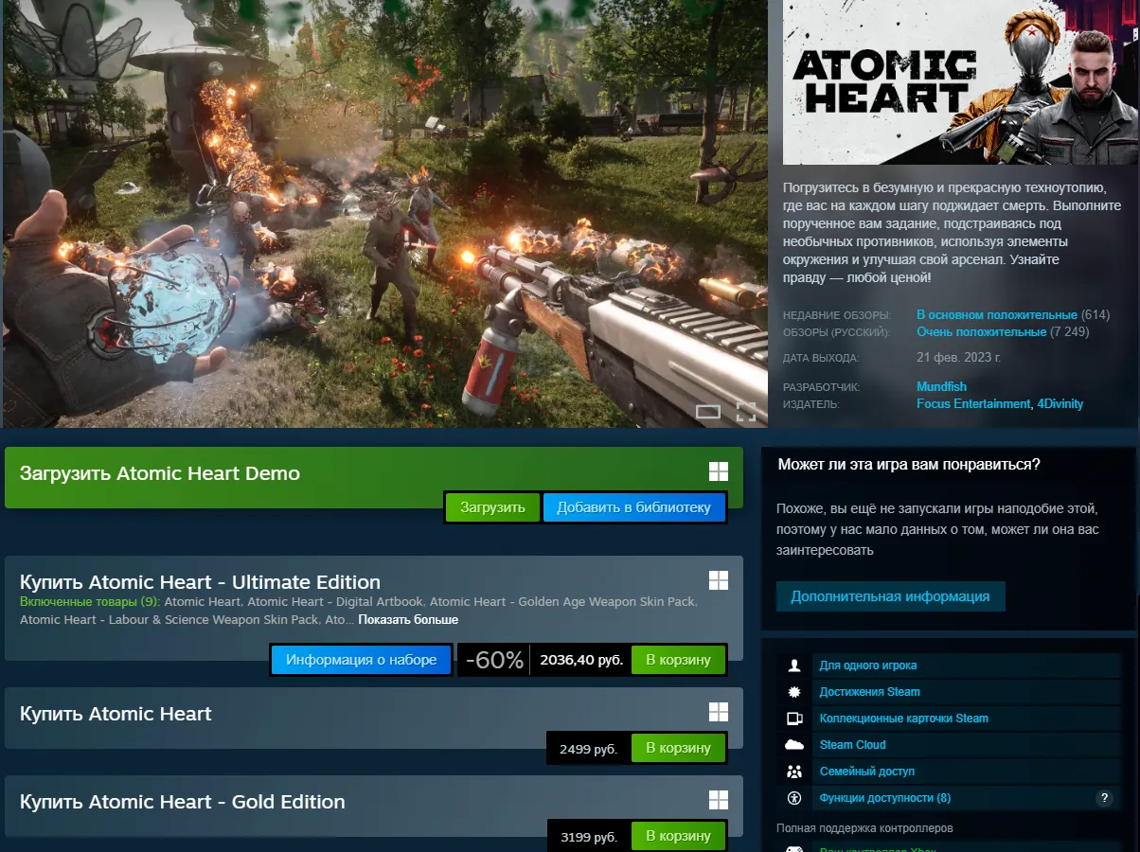Click the theater mode rectangle icon on screenshot
1140x852 pixels.
708,412
